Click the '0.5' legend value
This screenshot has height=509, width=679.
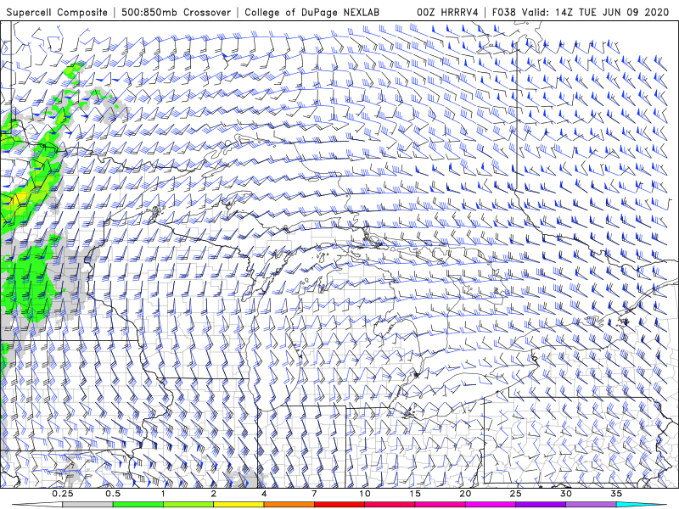113,494
